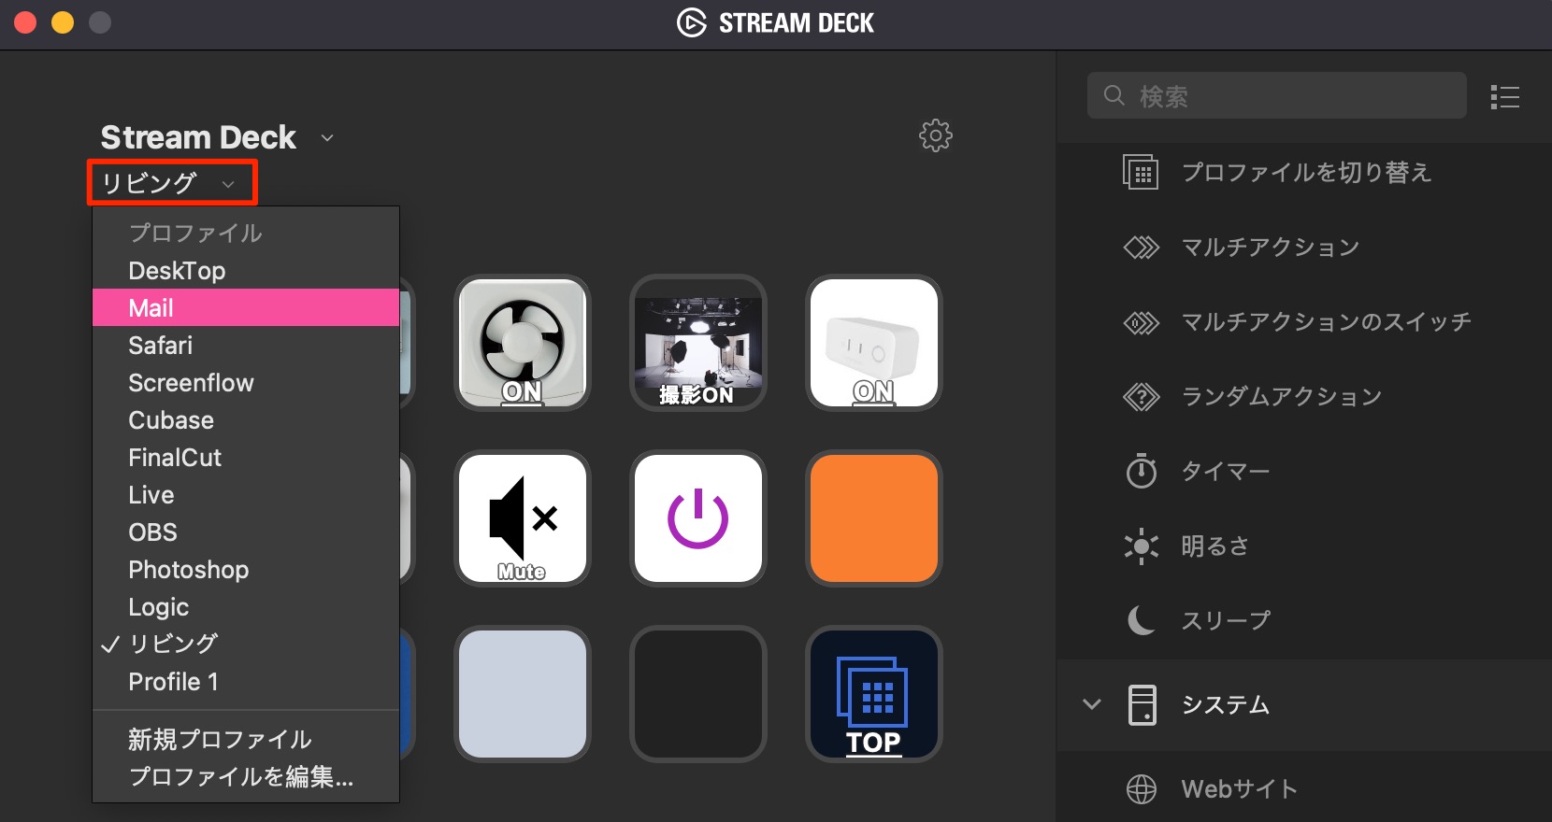Select スリープ action label
The image size is (1552, 822).
pyautogui.click(x=1226, y=621)
